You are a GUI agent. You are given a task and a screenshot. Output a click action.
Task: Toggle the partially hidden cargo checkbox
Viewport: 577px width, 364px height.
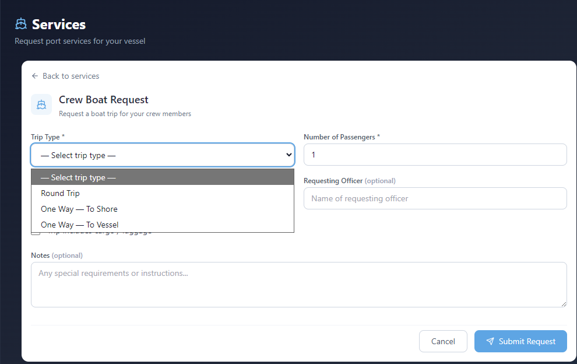(36, 233)
